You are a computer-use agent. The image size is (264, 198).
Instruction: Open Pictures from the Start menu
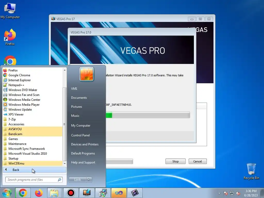tap(76, 106)
